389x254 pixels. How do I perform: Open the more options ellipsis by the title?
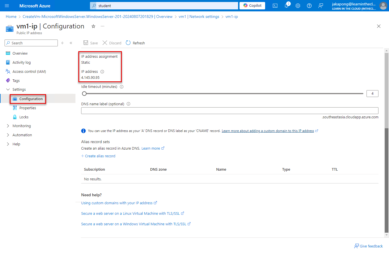point(103,26)
